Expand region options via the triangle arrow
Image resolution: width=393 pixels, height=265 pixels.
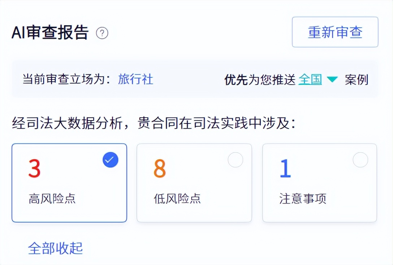pos(332,80)
